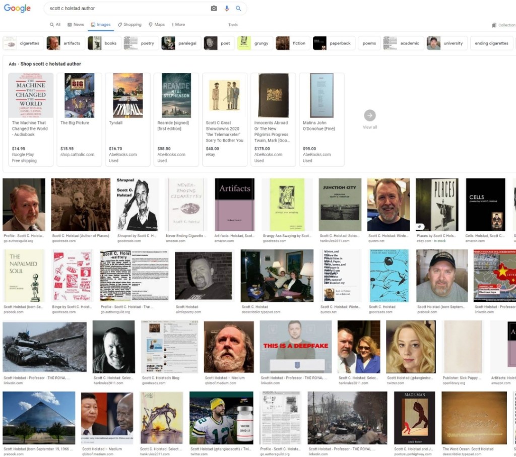The width and height of the screenshot is (516, 457).
Task: Open the Collections bookmark icon
Action: click(494, 25)
